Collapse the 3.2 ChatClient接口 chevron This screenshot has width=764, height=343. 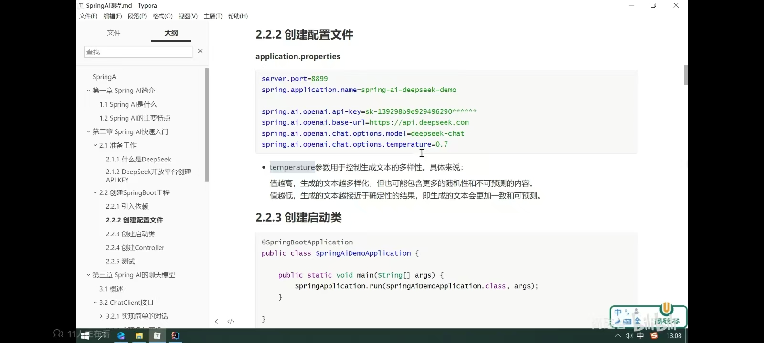pos(95,303)
